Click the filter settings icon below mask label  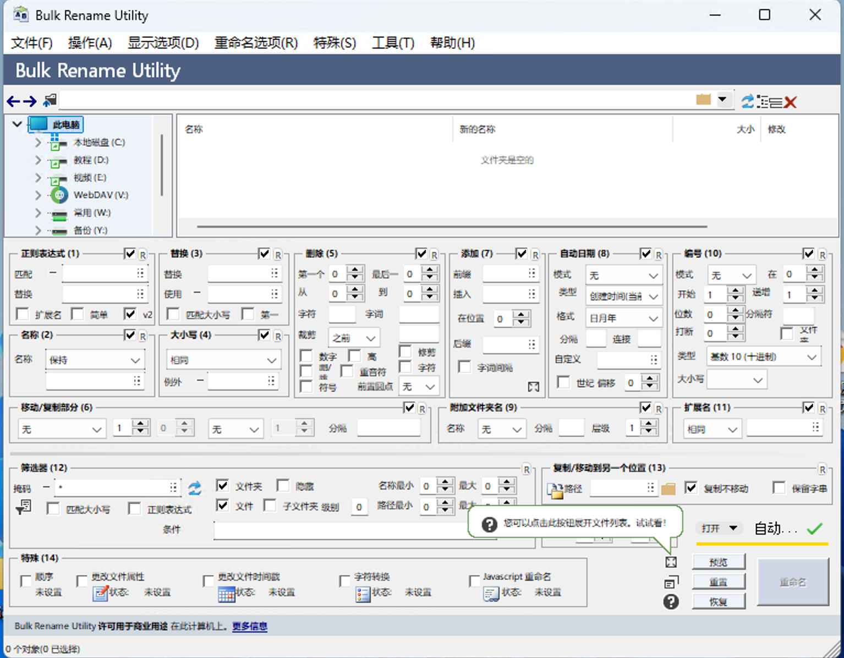[24, 507]
